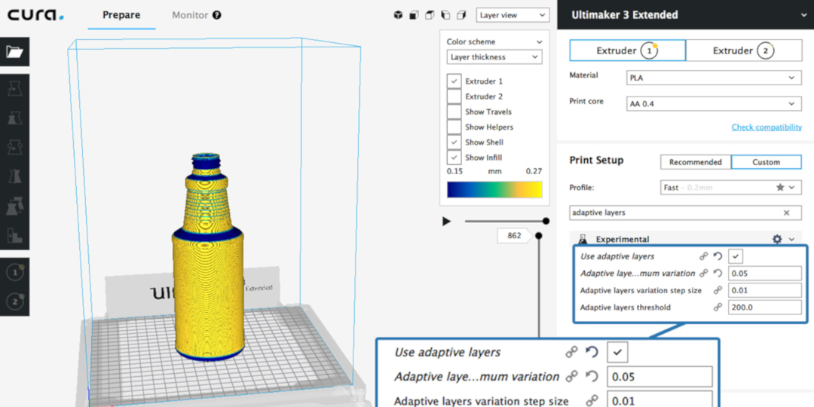Viewport: 814px width, 407px height.
Task: Open the Experimental category settings gear
Action: point(776,240)
